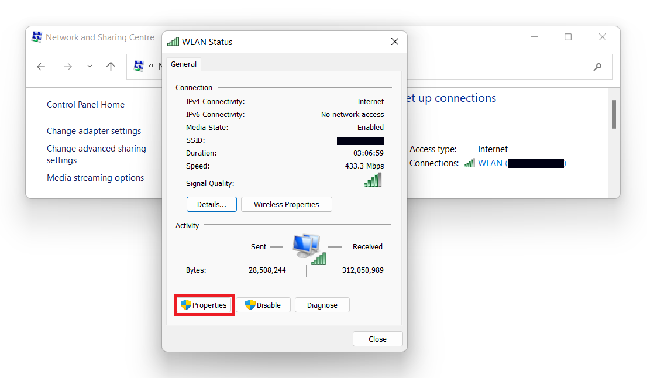This screenshot has width=647, height=378.
Task: Click the Network and Sharing Centre scrollbar
Action: pyautogui.click(x=614, y=114)
